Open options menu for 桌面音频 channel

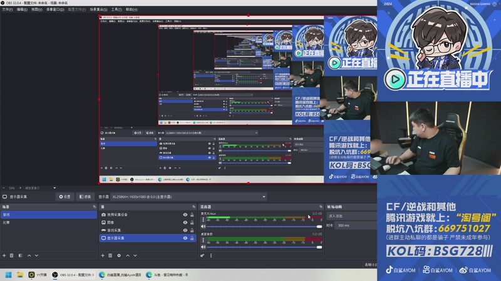(x=203, y=240)
